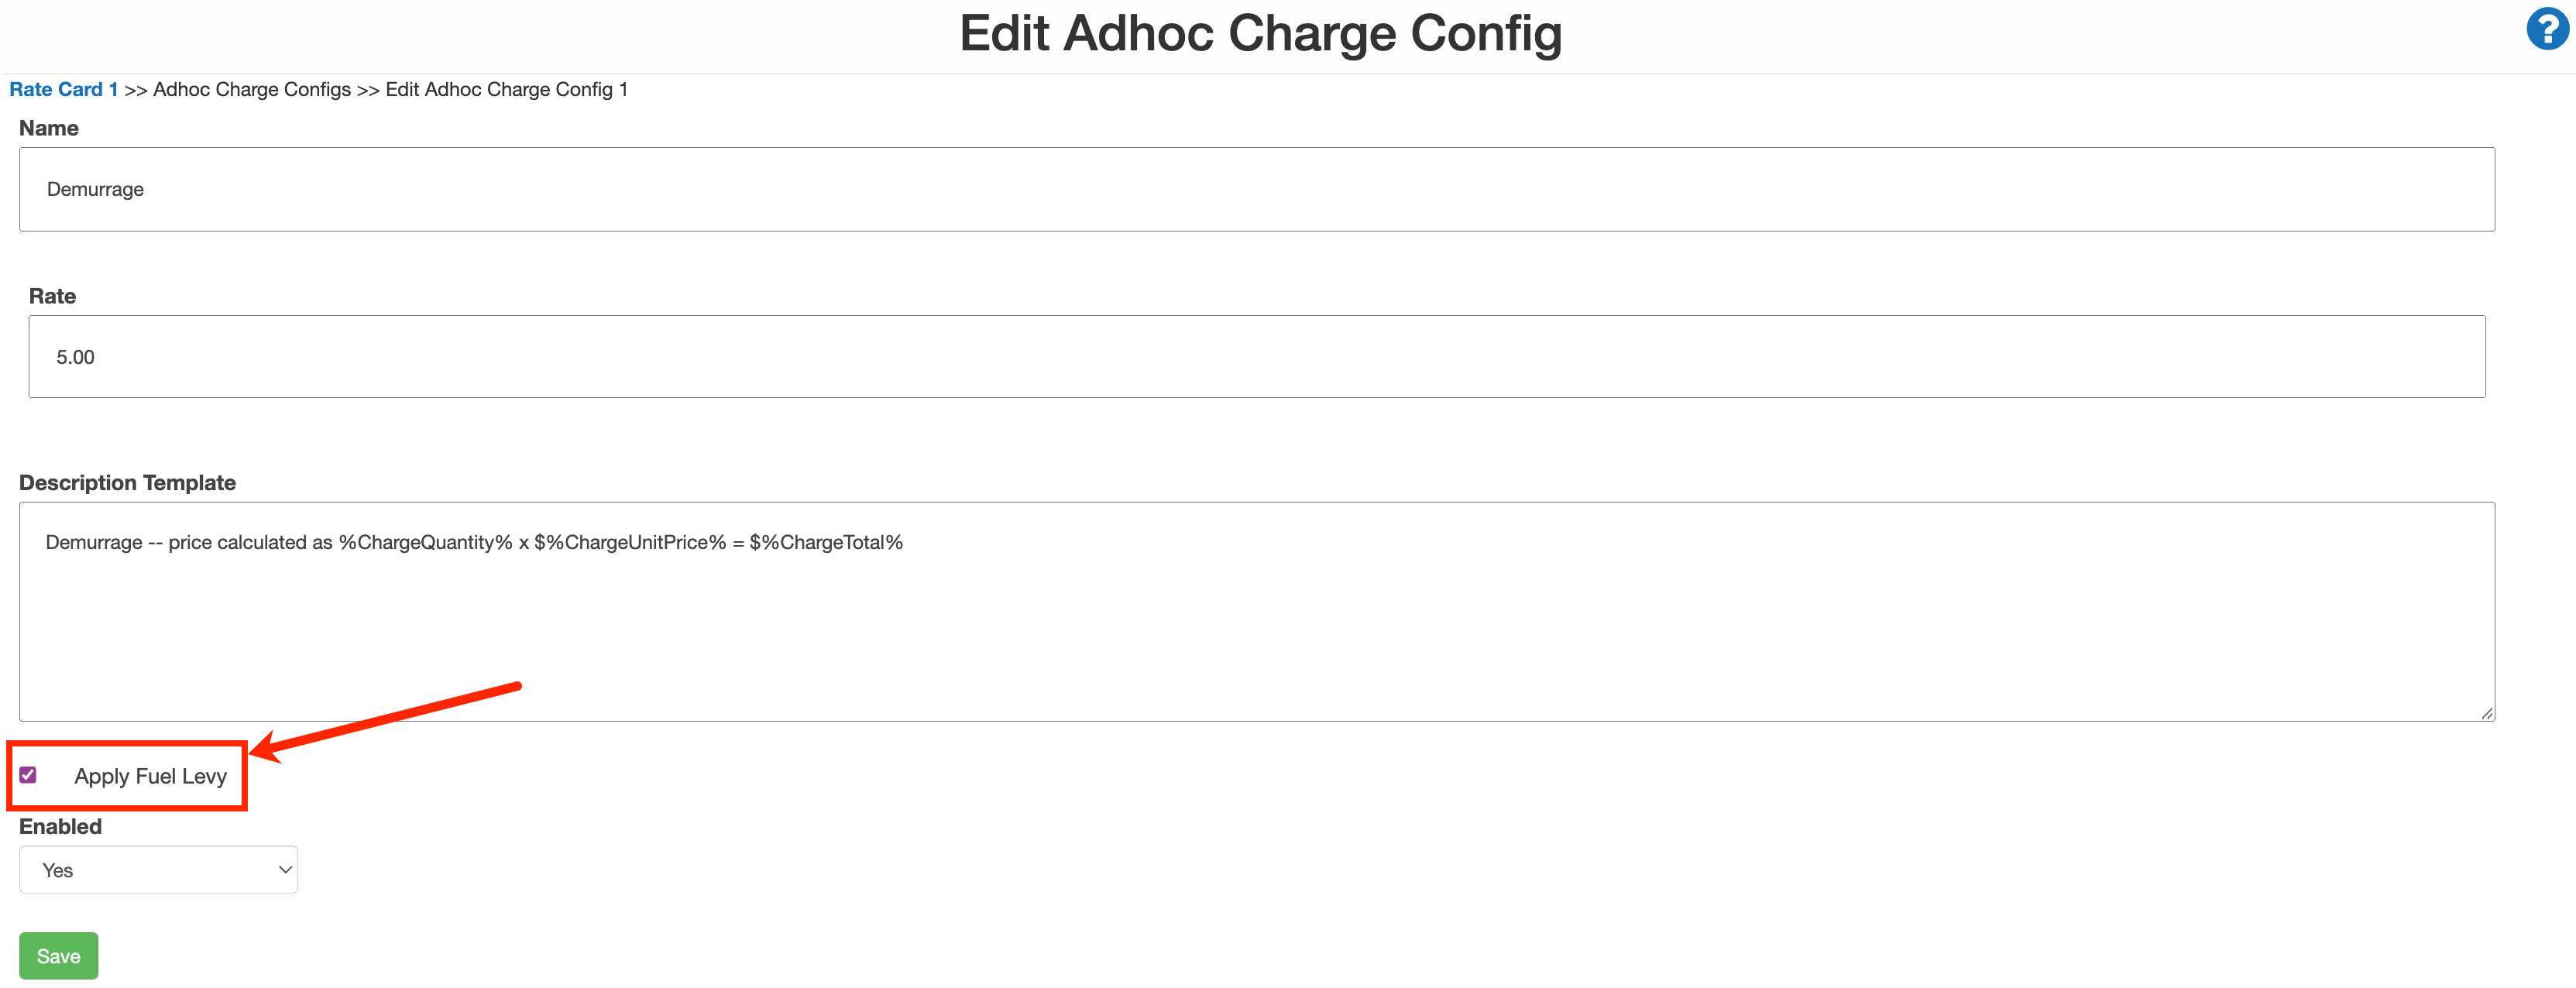This screenshot has height=988, width=2576.
Task: Select the 5.00 value in Rate input
Action: point(74,356)
